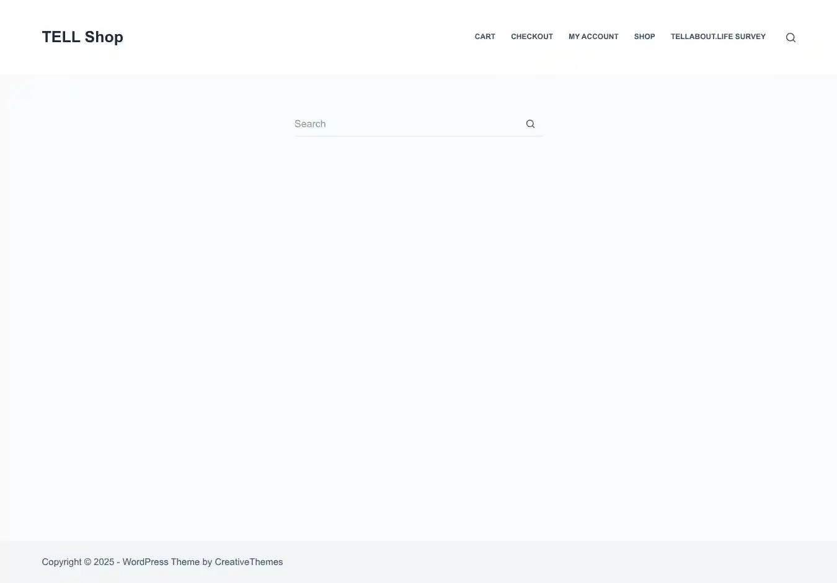
Task: Click the TELL Shop site title
Action: 82,37
